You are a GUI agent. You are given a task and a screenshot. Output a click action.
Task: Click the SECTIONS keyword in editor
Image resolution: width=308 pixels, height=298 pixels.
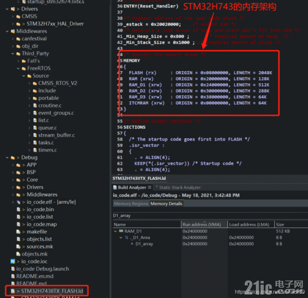pos(134,127)
